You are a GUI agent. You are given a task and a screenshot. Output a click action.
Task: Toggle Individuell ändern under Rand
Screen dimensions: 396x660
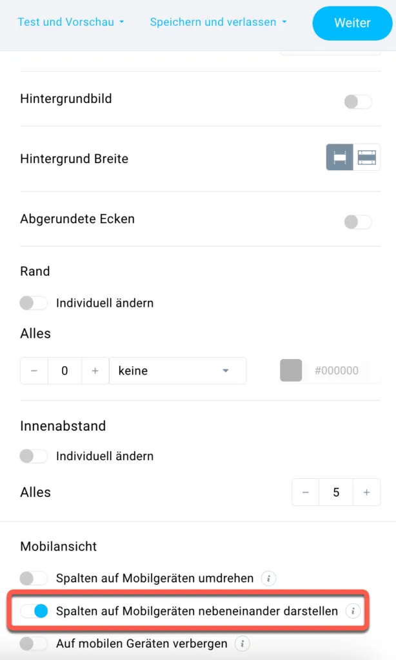pos(34,303)
